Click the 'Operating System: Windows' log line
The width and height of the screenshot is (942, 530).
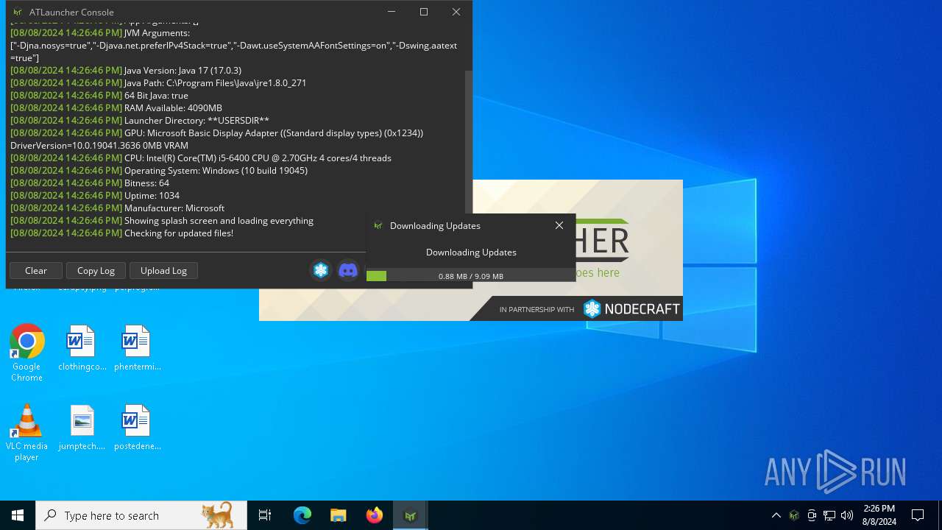tap(159, 171)
